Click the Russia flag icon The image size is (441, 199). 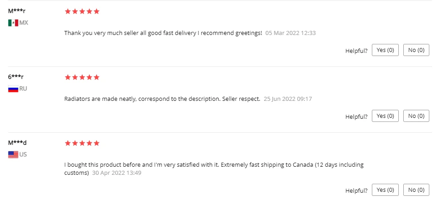tap(13, 89)
